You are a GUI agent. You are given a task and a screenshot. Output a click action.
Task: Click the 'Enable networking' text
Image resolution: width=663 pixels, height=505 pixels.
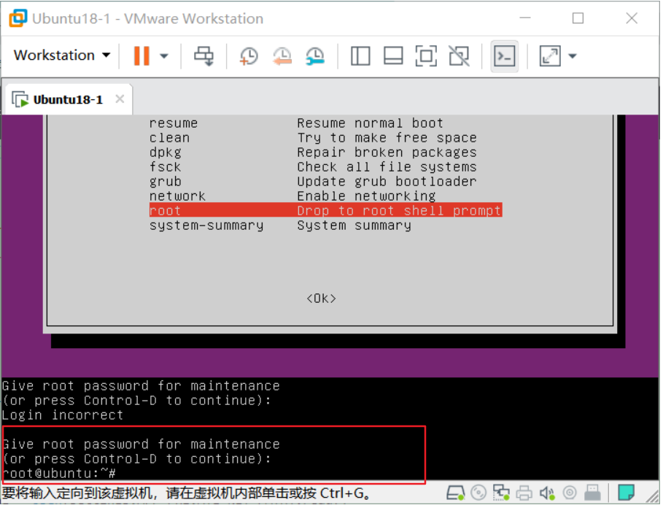click(x=367, y=196)
